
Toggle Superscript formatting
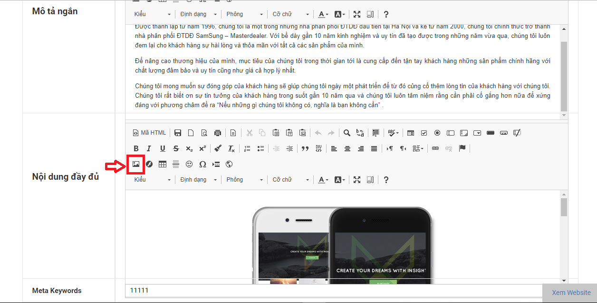[202, 148]
